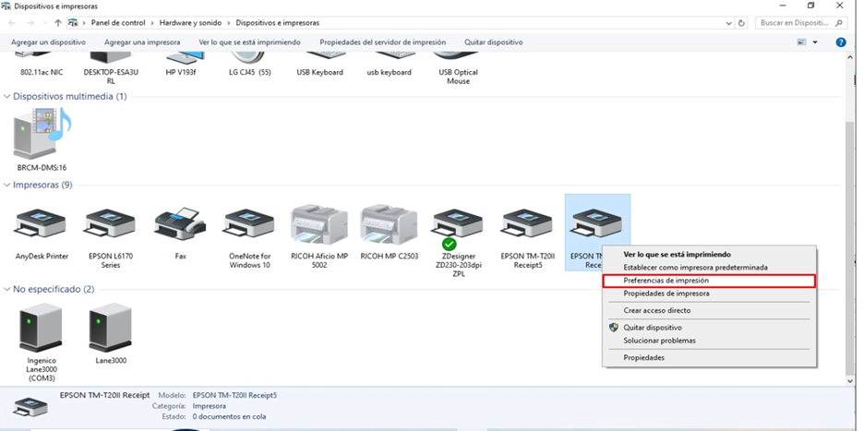Click Agregar una impresora toolbar button
The image size is (864, 431).
pos(141,42)
